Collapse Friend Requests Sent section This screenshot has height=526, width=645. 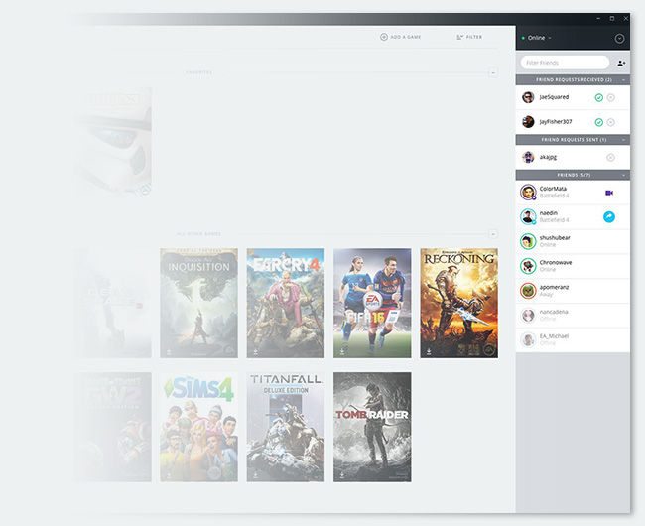tap(623, 140)
